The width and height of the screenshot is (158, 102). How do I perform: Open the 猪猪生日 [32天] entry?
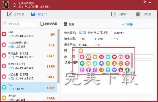tap(29, 55)
